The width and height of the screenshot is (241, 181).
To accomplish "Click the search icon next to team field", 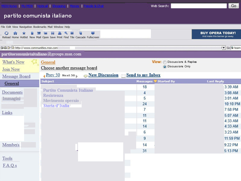I will [x=232, y=48].
